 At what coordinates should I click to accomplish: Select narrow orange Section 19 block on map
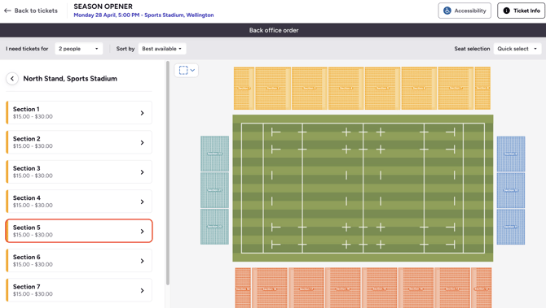pyautogui.click(x=243, y=288)
